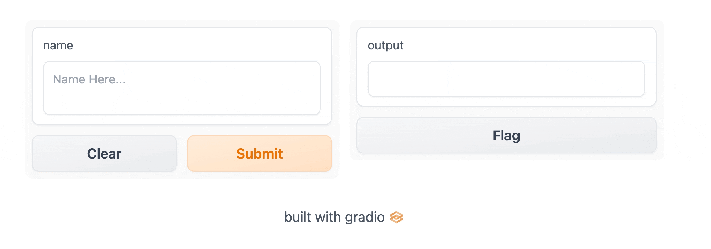This screenshot has height=249, width=711.
Task: Open the built with gradio link
Action: tap(343, 217)
